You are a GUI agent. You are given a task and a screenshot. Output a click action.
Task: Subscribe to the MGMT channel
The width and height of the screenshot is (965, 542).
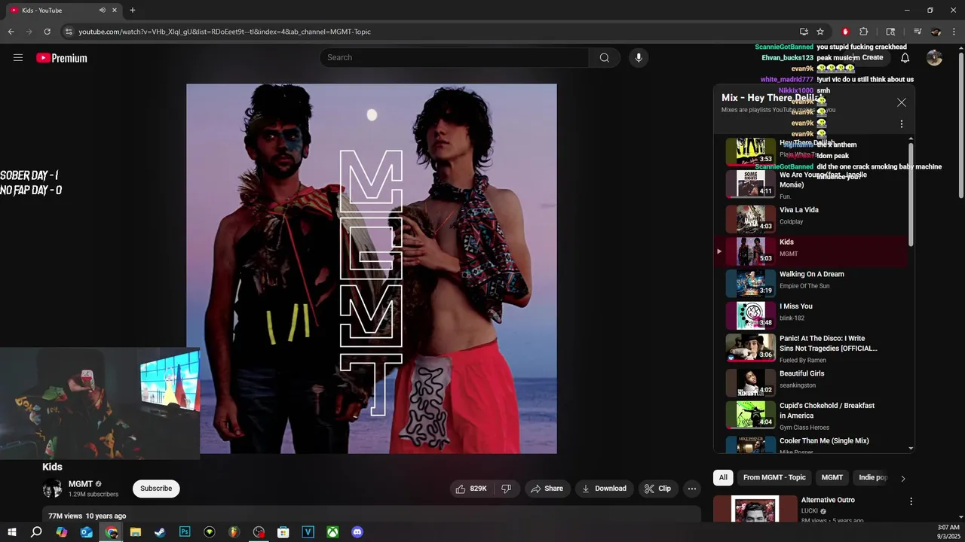coord(156,489)
